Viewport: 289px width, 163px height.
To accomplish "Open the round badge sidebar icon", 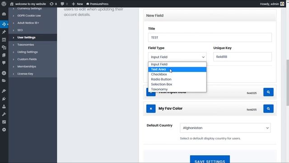I will pos(4,73).
